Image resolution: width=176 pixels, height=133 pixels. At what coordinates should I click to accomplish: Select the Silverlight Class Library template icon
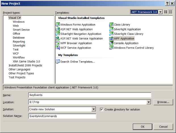click(111, 34)
